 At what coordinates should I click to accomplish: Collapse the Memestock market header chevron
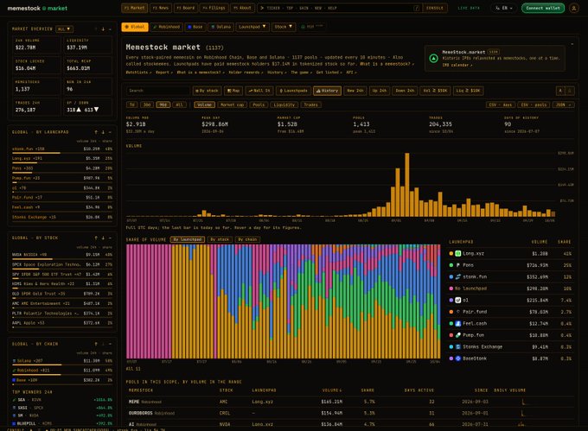click(x=572, y=45)
